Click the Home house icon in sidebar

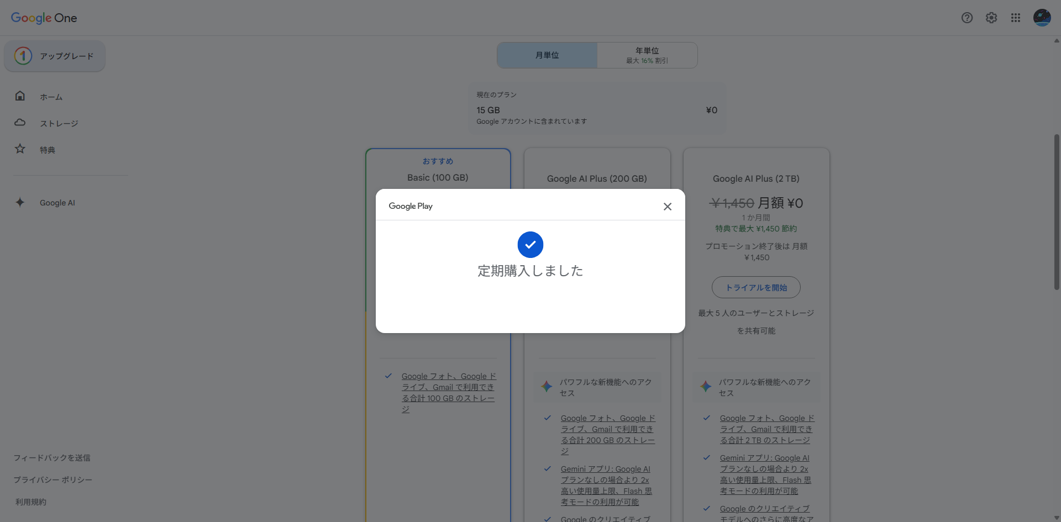click(x=20, y=96)
